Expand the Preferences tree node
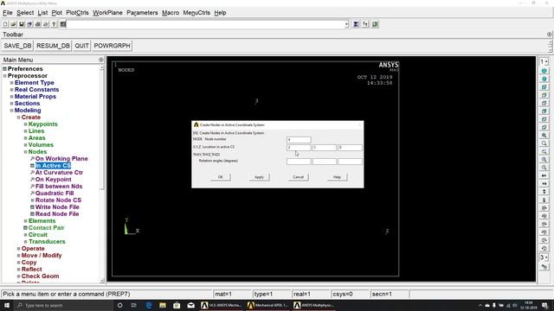Screen dimensions: 554x311 pos(4,69)
